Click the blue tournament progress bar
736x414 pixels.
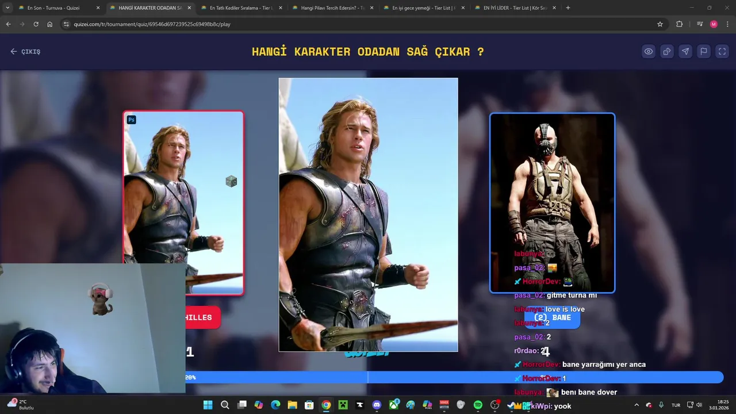click(x=453, y=377)
